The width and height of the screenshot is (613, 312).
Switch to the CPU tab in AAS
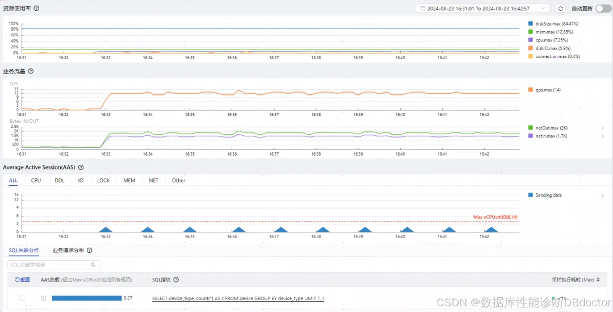36,181
